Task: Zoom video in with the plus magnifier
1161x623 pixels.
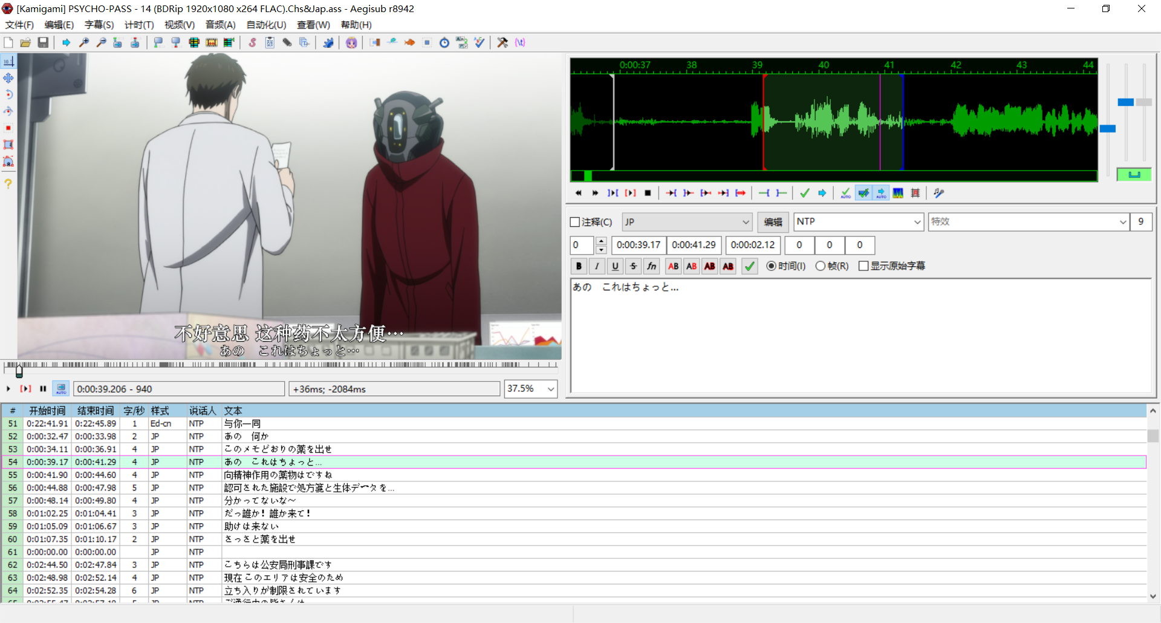Action: pos(84,42)
